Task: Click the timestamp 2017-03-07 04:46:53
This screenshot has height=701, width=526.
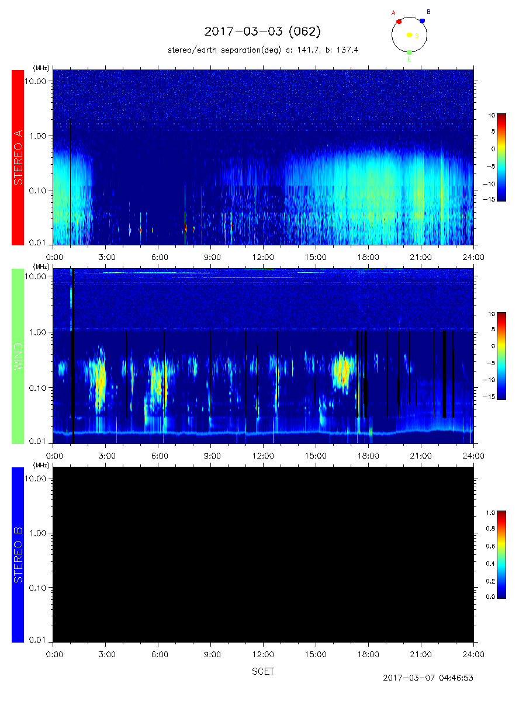Action: [428, 678]
